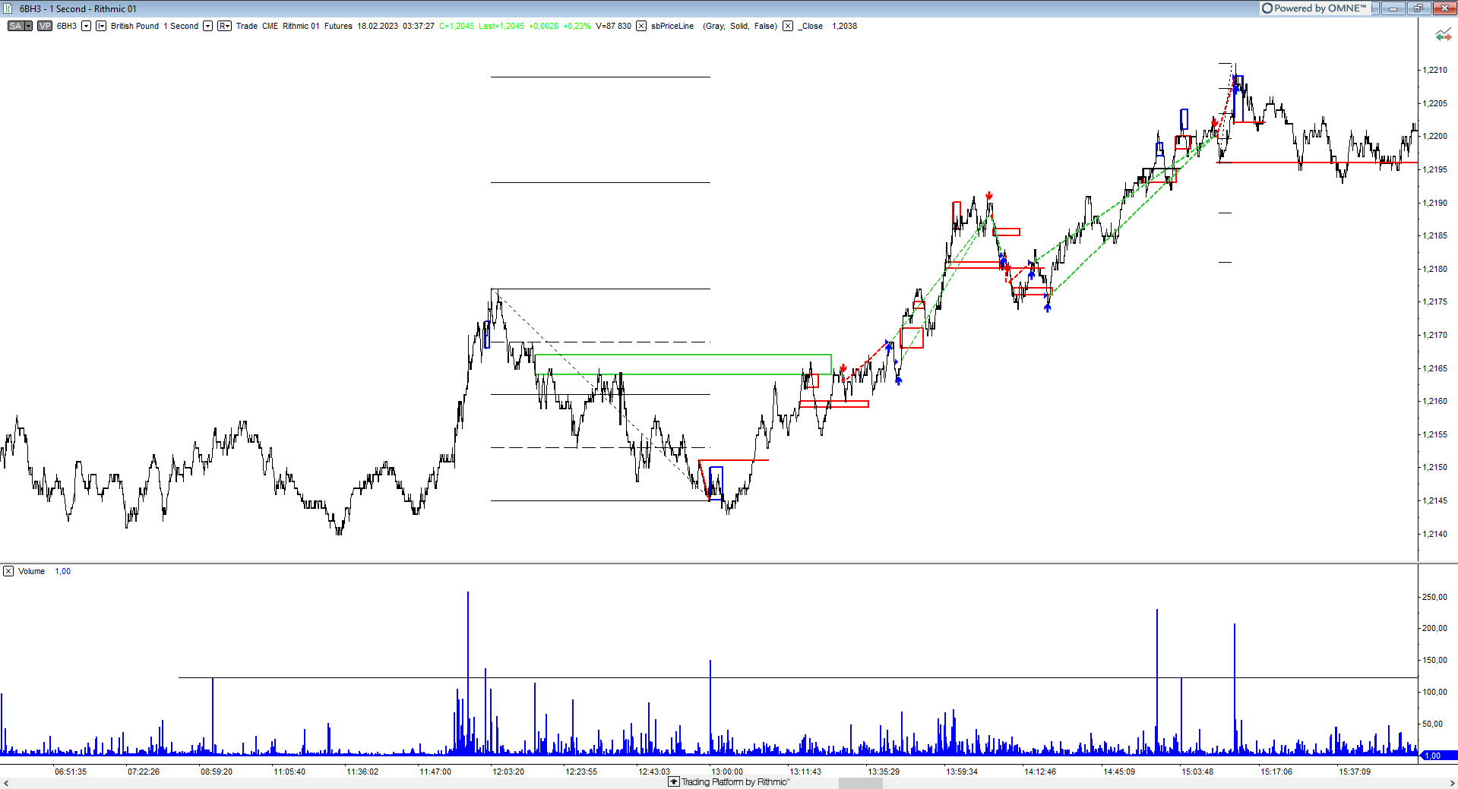Click the horizontal scrollbar thumb

pos(860,783)
